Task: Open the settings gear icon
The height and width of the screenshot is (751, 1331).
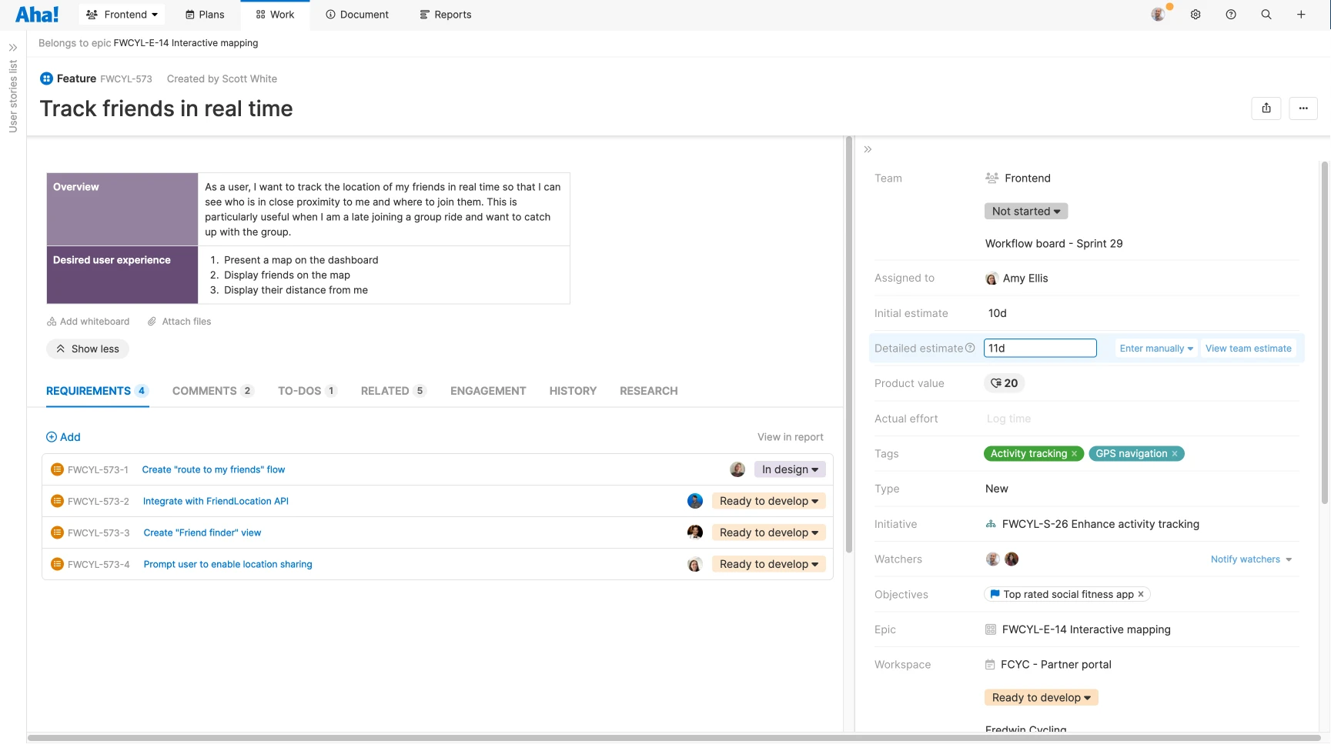Action: click(1195, 14)
